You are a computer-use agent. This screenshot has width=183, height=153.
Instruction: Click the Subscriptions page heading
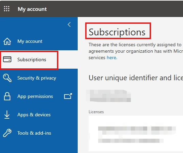(x=117, y=32)
